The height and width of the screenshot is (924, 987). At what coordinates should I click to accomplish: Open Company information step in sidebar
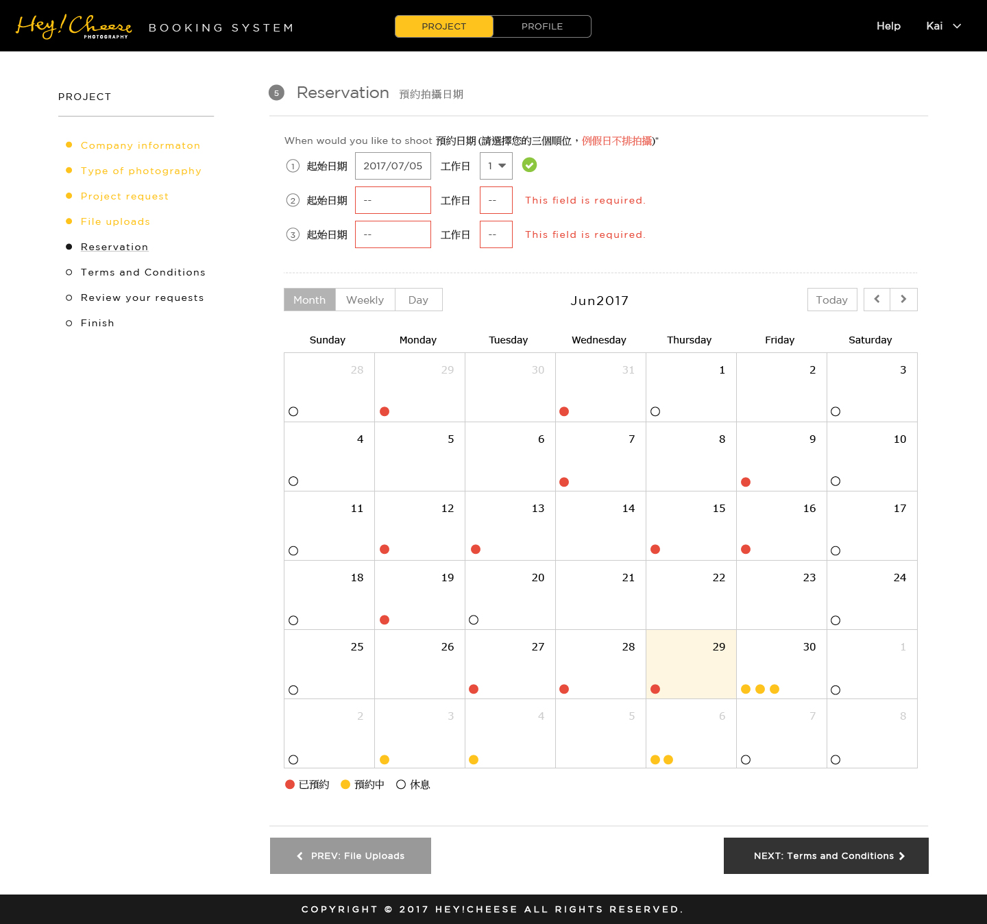click(x=141, y=145)
